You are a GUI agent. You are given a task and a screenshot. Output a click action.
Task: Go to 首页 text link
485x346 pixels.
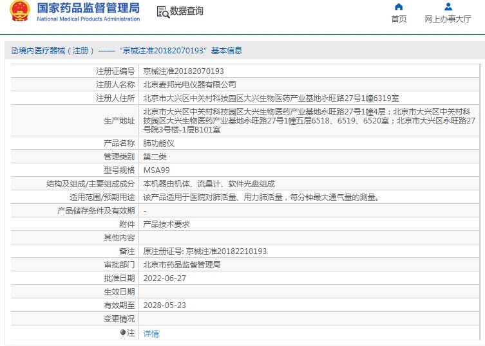click(x=399, y=19)
